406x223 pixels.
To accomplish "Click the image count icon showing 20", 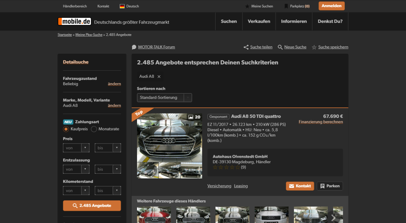I will [191, 117].
